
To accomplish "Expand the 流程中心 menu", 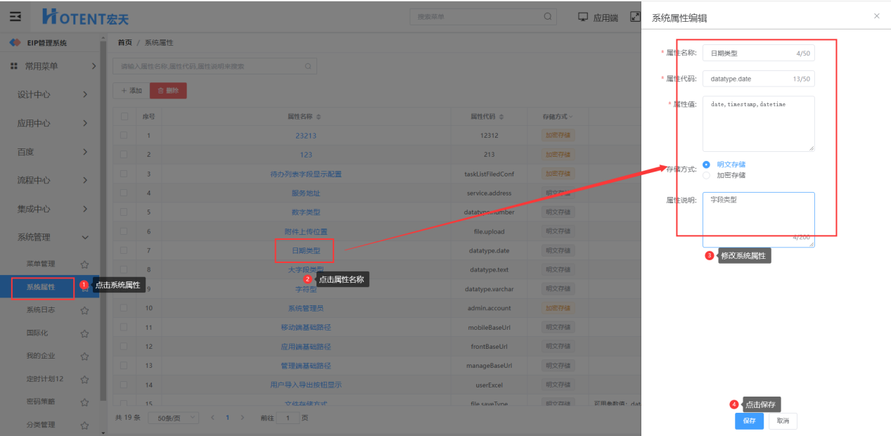I will [x=85, y=180].
